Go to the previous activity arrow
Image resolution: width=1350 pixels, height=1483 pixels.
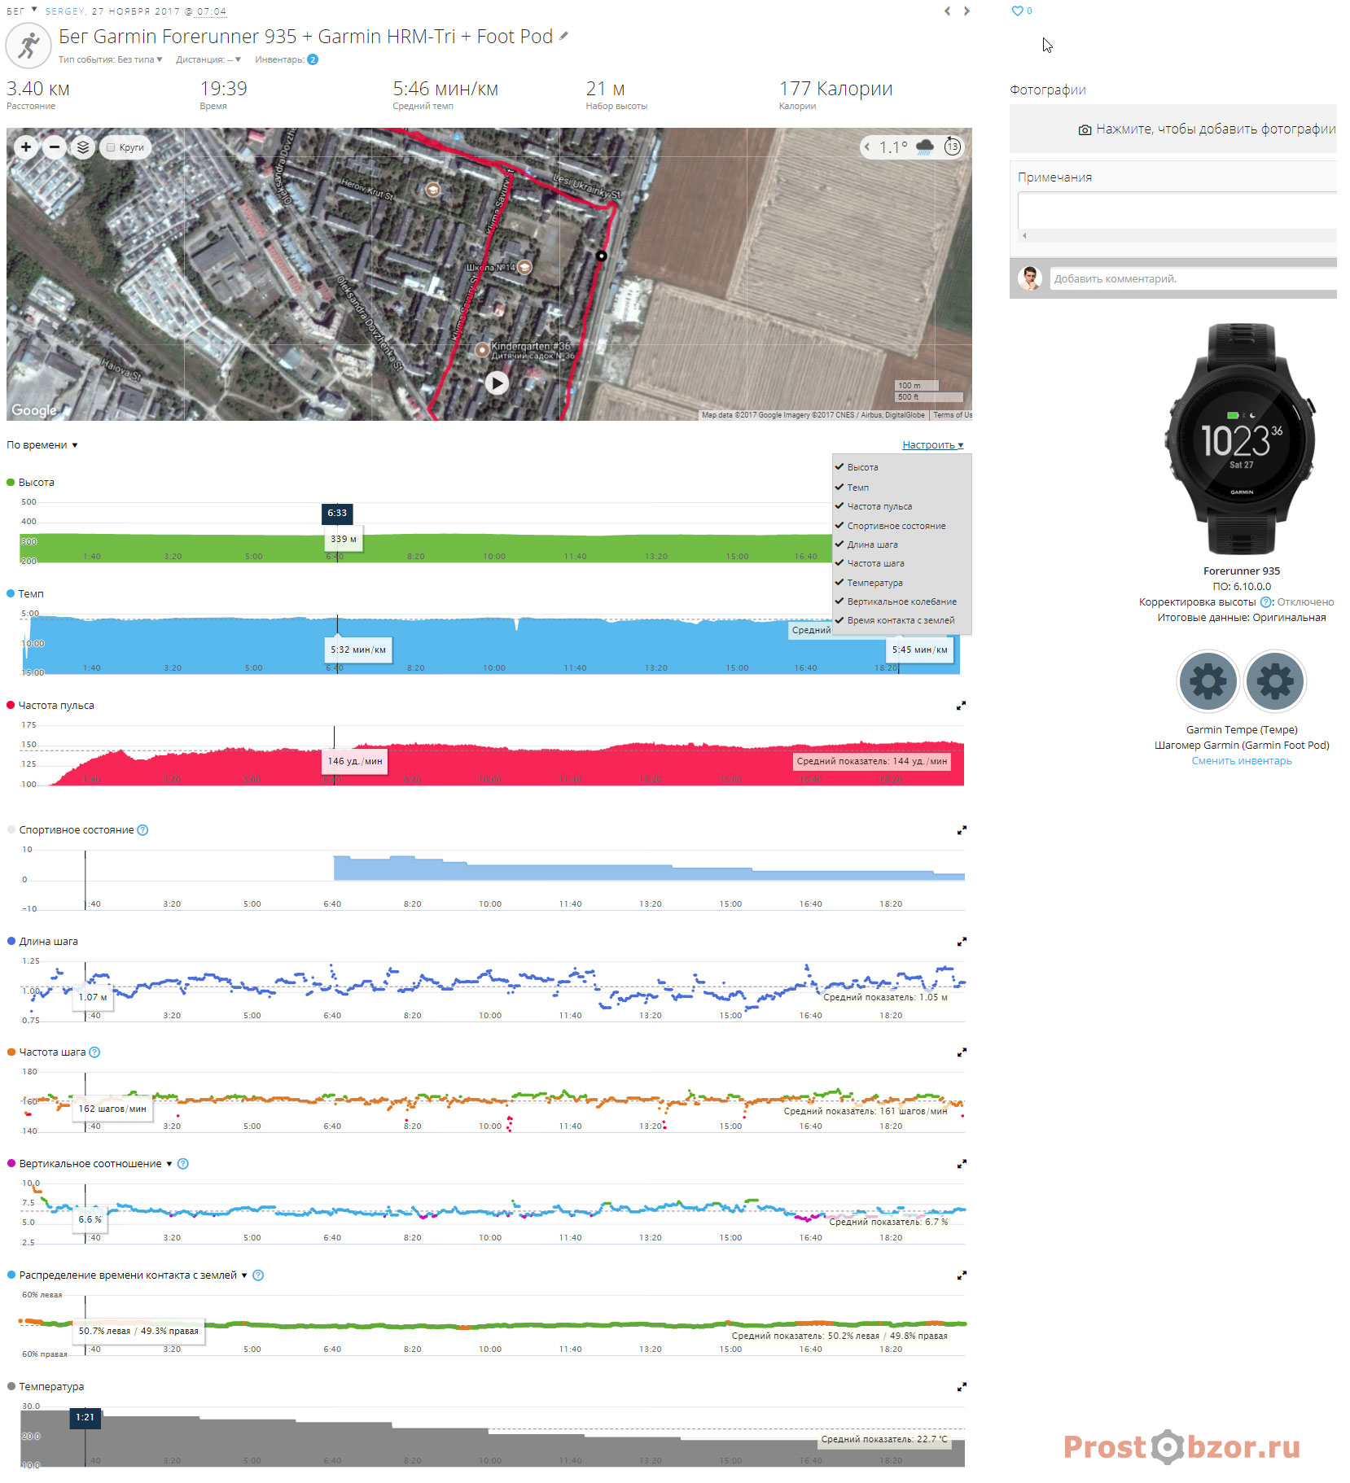pyautogui.click(x=947, y=11)
